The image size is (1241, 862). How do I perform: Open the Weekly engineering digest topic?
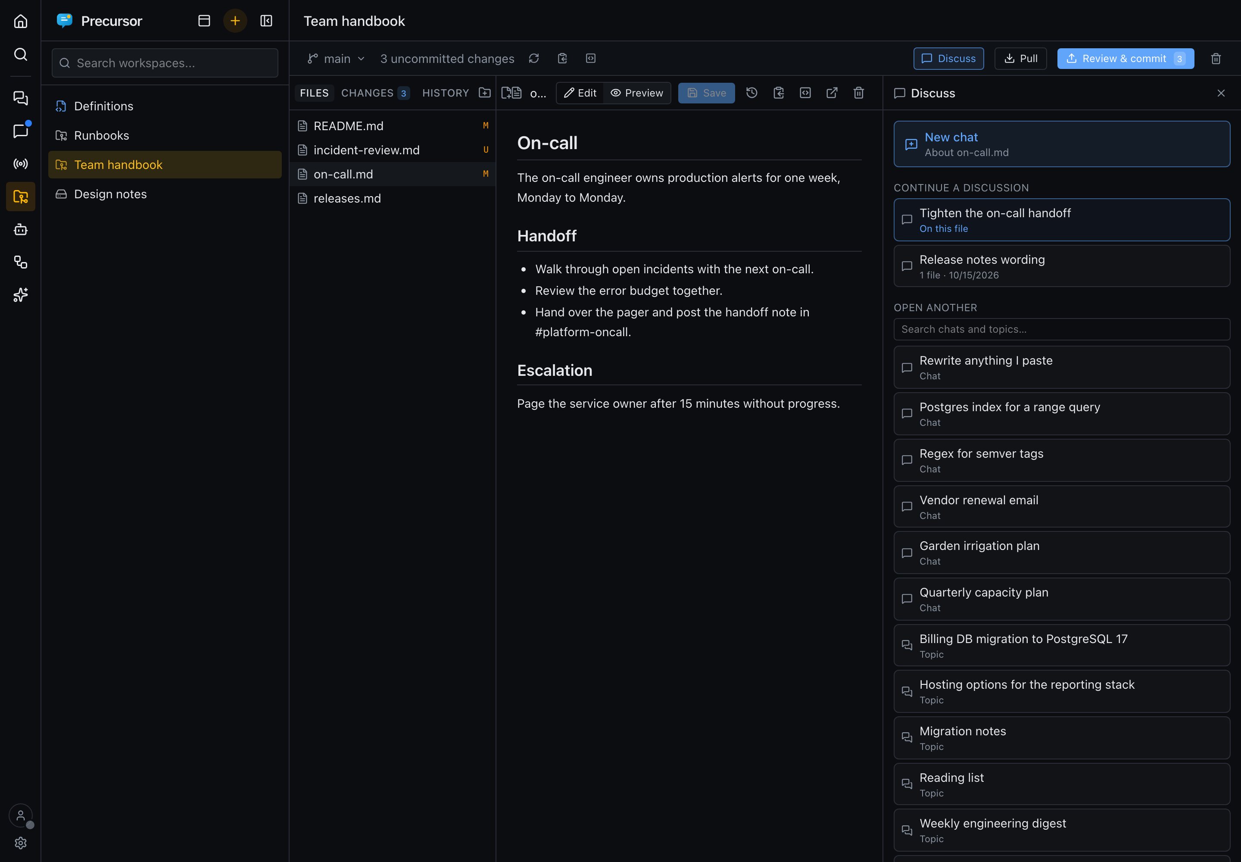click(1062, 830)
